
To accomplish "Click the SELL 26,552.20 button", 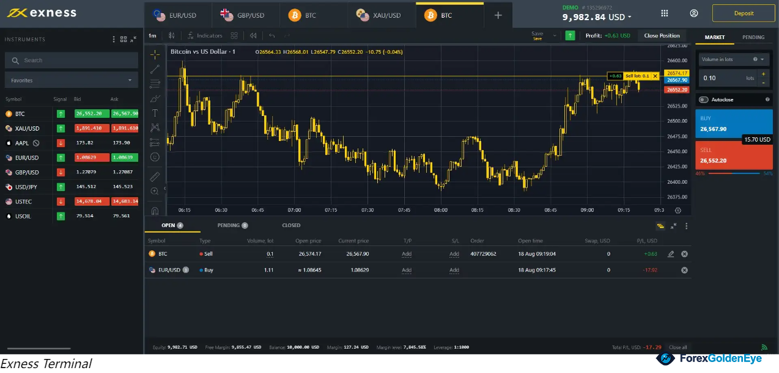I will pyautogui.click(x=734, y=155).
